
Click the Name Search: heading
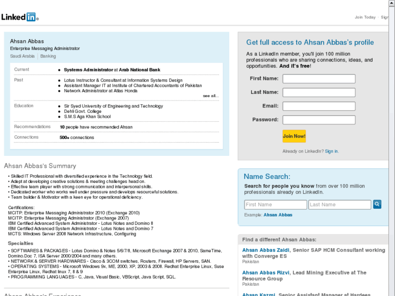267,177
